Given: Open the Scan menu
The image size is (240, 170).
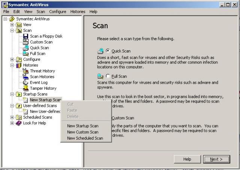Looking at the screenshot, I should point(40,12).
